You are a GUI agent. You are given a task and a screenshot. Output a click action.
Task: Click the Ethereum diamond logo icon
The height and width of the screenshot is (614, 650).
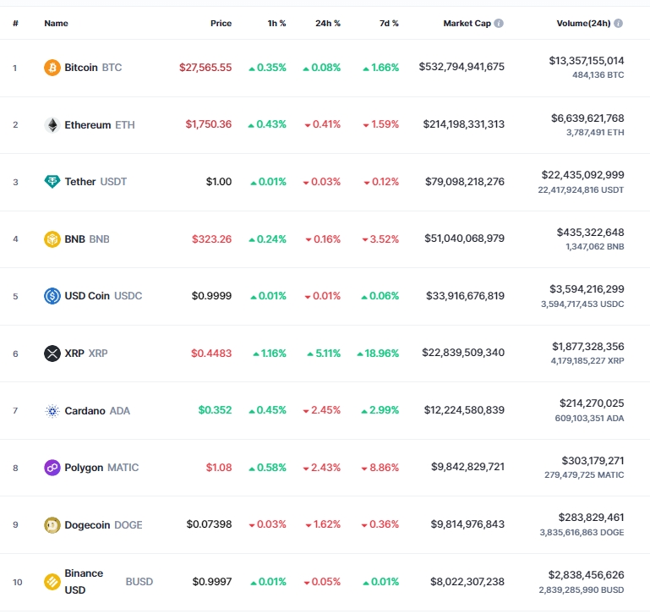[x=52, y=125]
